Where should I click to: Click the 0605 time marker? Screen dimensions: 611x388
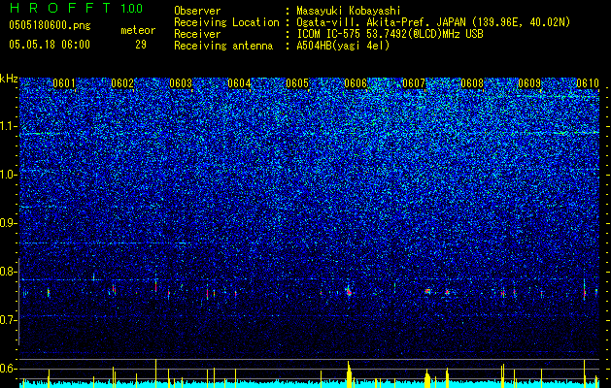tap(297, 83)
